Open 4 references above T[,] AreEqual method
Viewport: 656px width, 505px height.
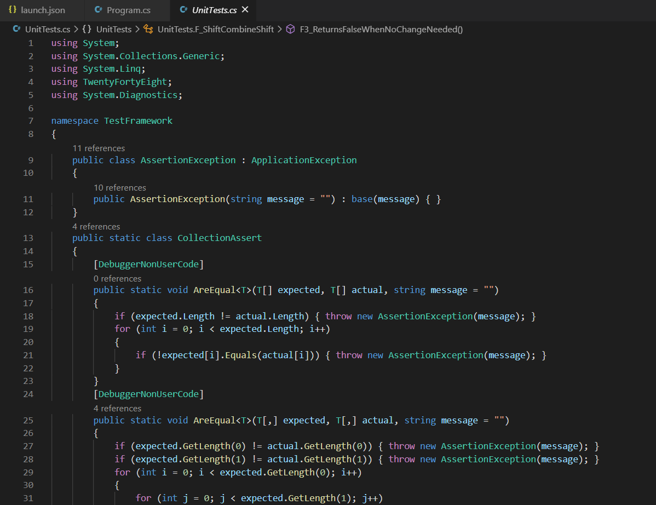[x=118, y=409]
